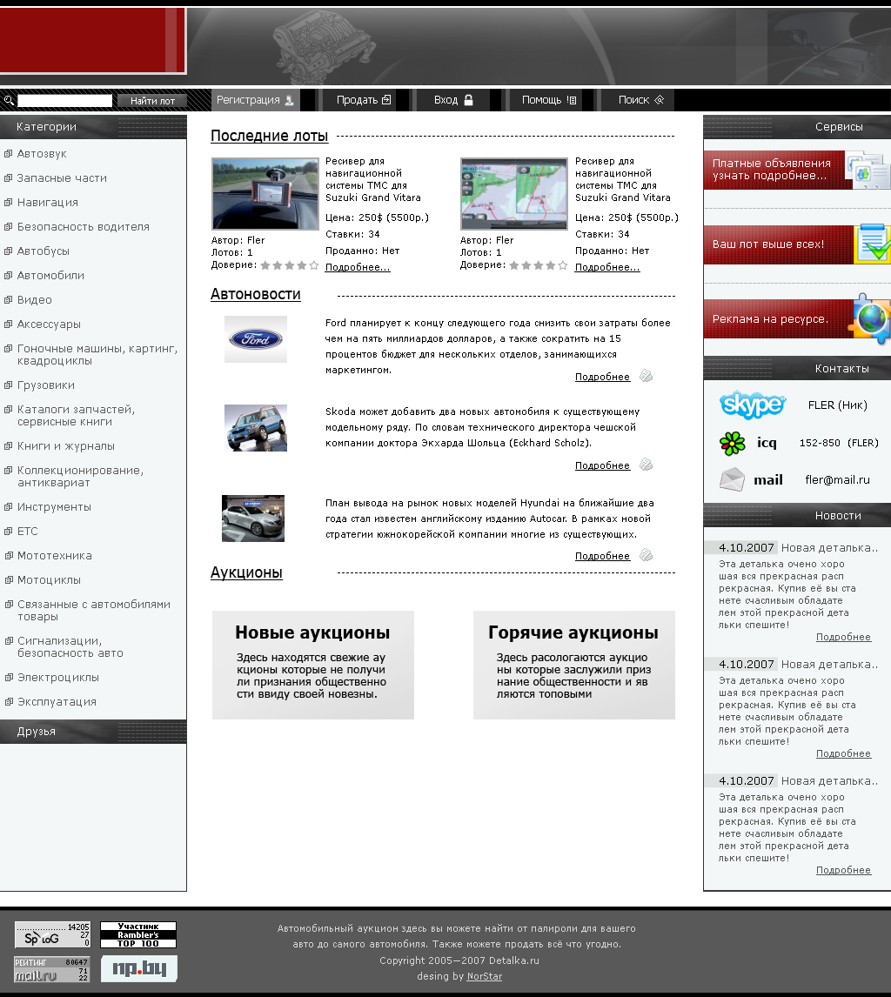Open the Книги и журналы category
This screenshot has height=997, width=891.
pos(66,445)
